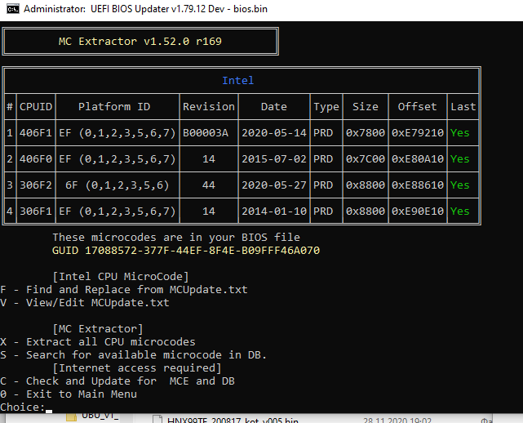Click date '2020-05-27'
Screen dimensions: 523x423
(274, 185)
